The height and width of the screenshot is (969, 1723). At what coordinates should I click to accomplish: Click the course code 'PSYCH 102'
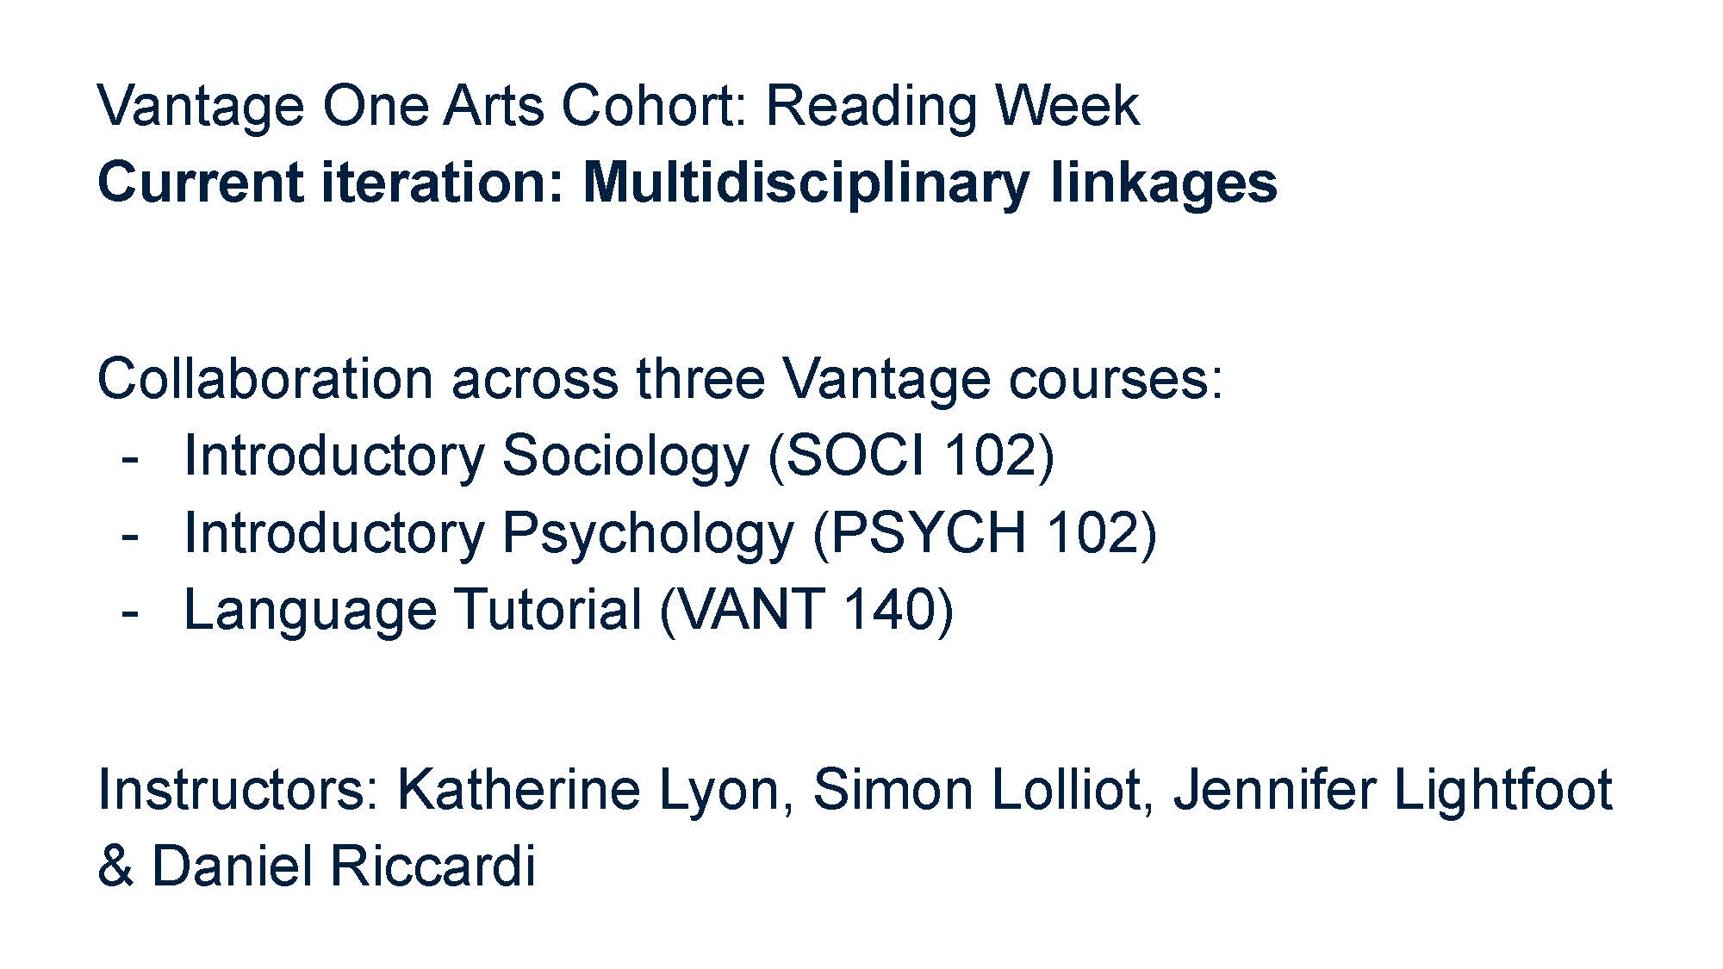coord(985,532)
